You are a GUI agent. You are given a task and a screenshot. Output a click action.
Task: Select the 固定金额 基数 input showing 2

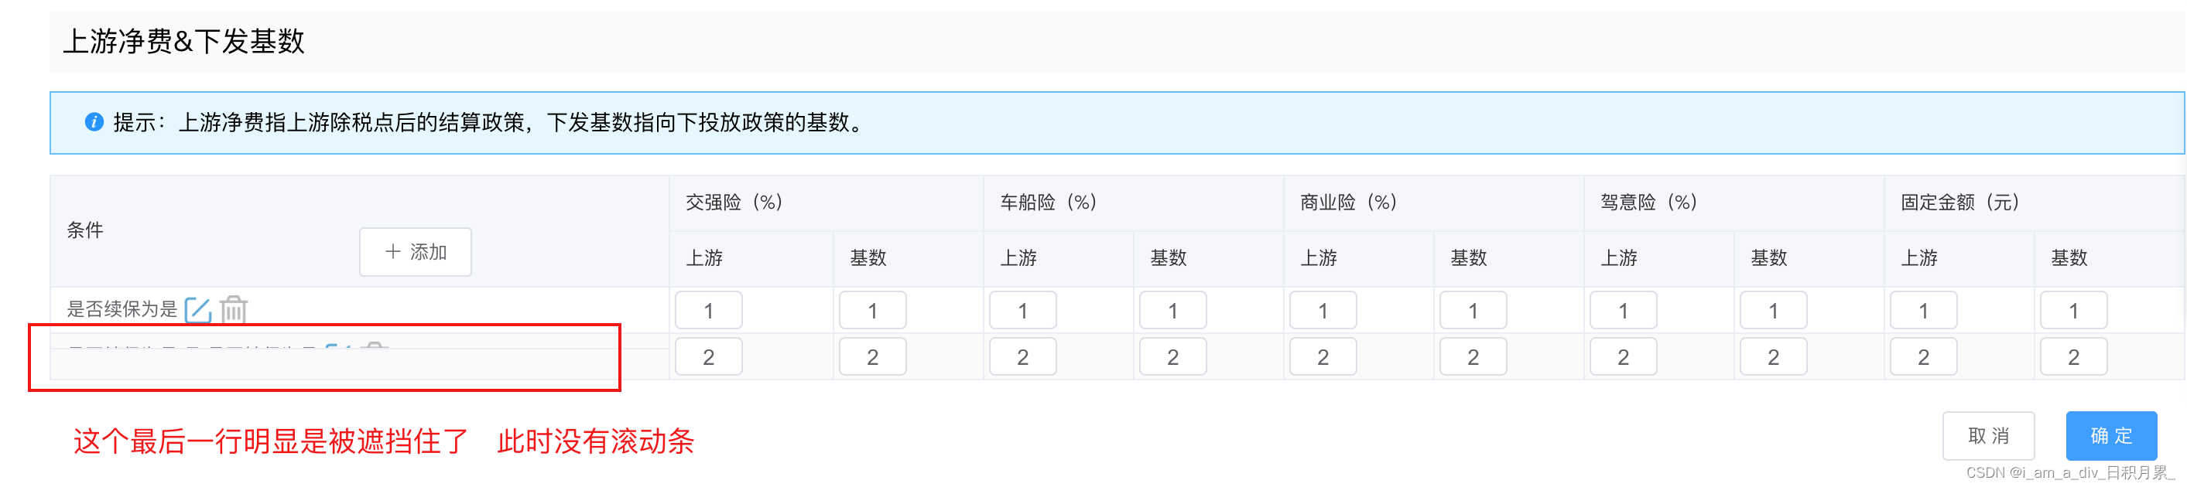[x=2073, y=356]
